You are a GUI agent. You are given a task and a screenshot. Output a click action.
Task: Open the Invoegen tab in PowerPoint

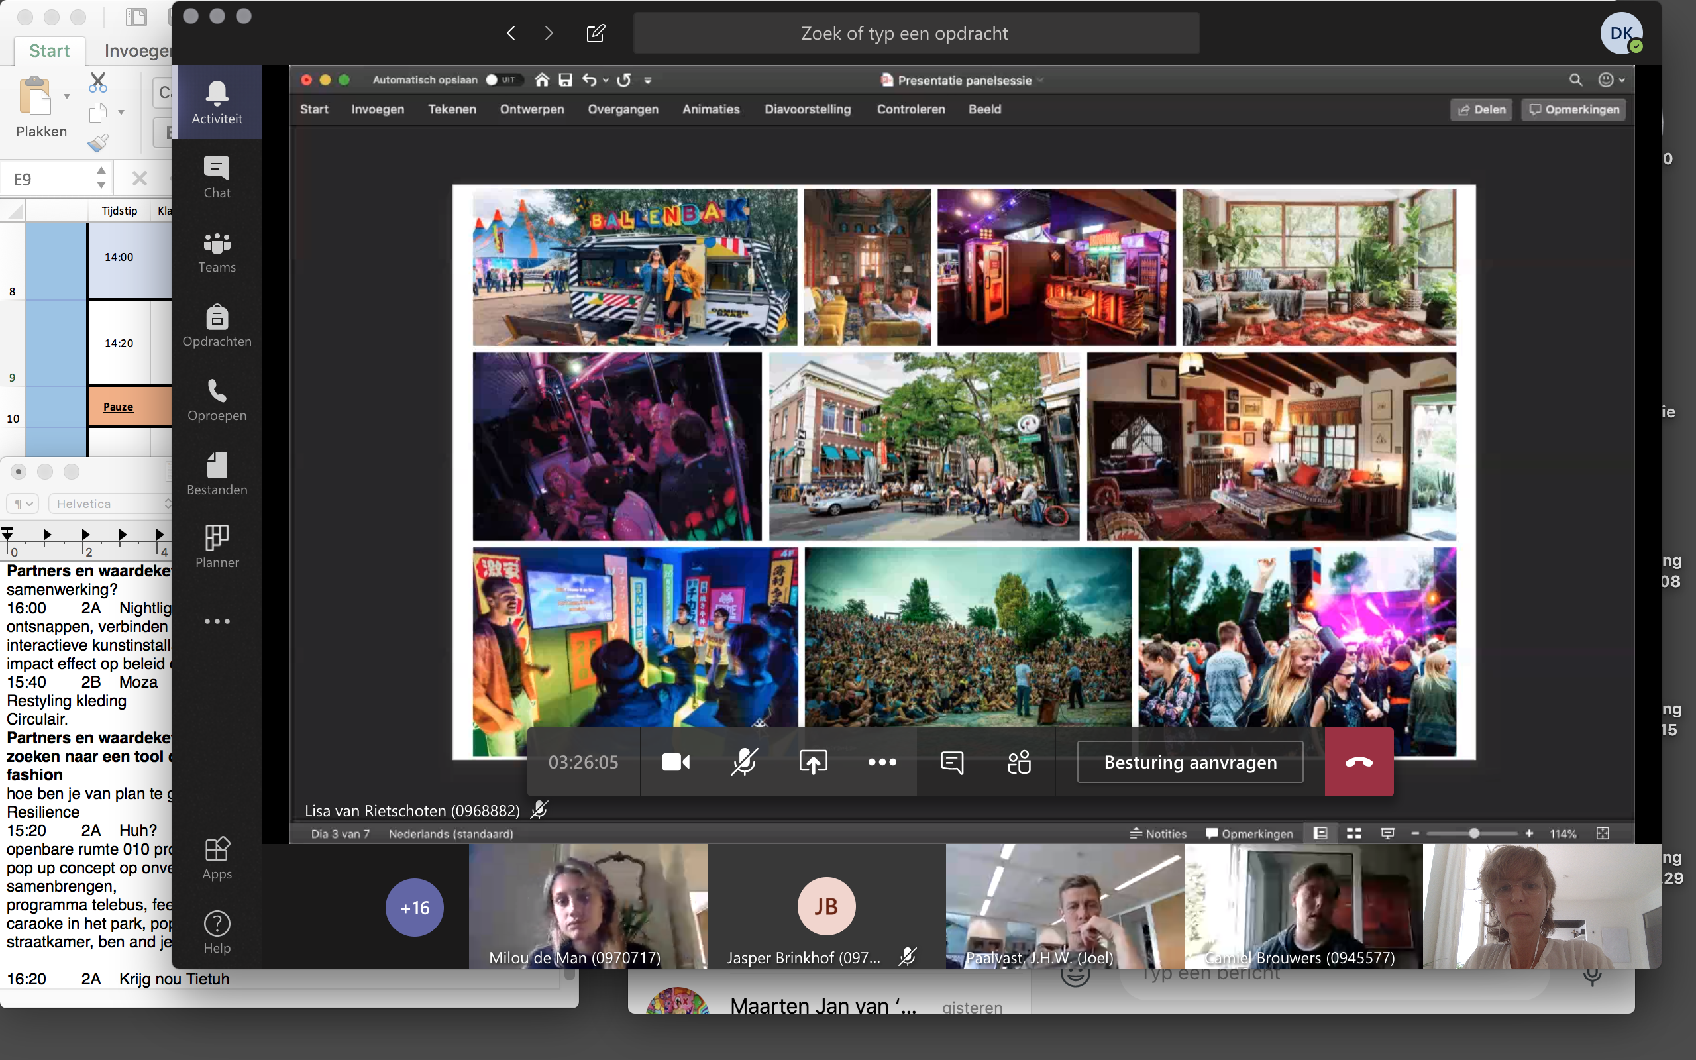coord(378,109)
